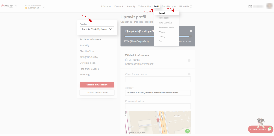Choose Nastavení profilu from the dropdown
274x136 pixels.
166,27
